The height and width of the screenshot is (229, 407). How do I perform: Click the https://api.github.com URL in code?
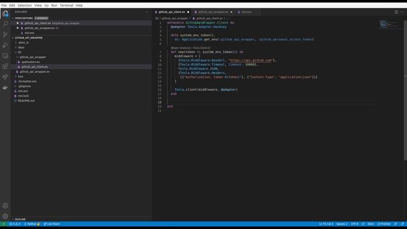pyautogui.click(x=251, y=60)
